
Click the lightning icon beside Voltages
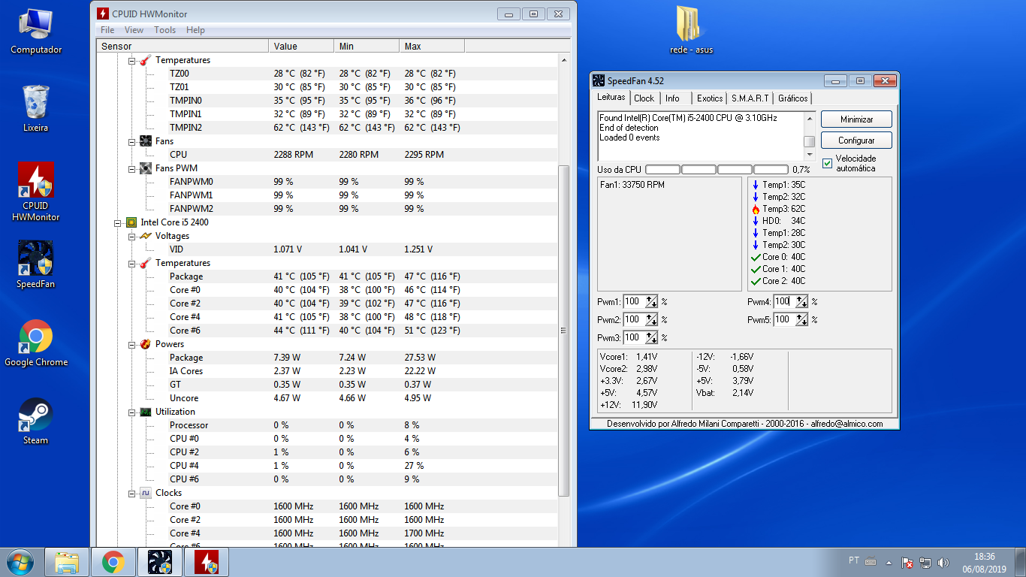click(146, 236)
